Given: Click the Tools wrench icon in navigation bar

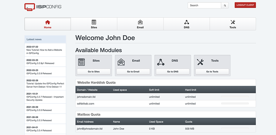Looking at the screenshot, I should (233, 22).
